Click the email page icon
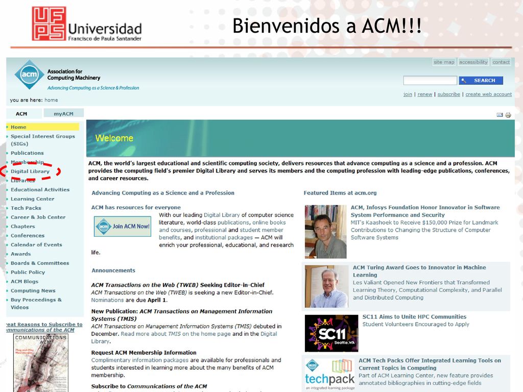 point(500,115)
